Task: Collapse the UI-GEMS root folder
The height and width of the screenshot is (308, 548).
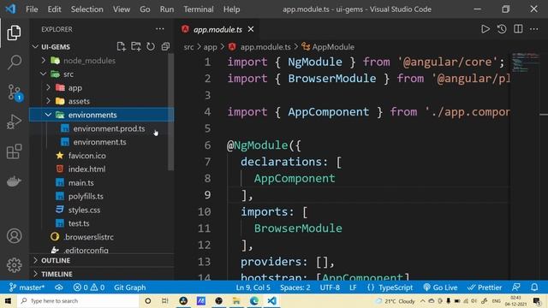Action: [35, 46]
